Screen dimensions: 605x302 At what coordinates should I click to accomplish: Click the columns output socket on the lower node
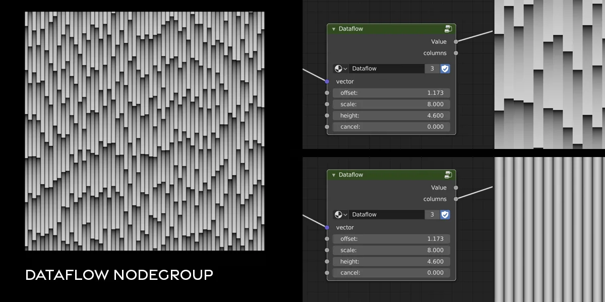point(455,199)
